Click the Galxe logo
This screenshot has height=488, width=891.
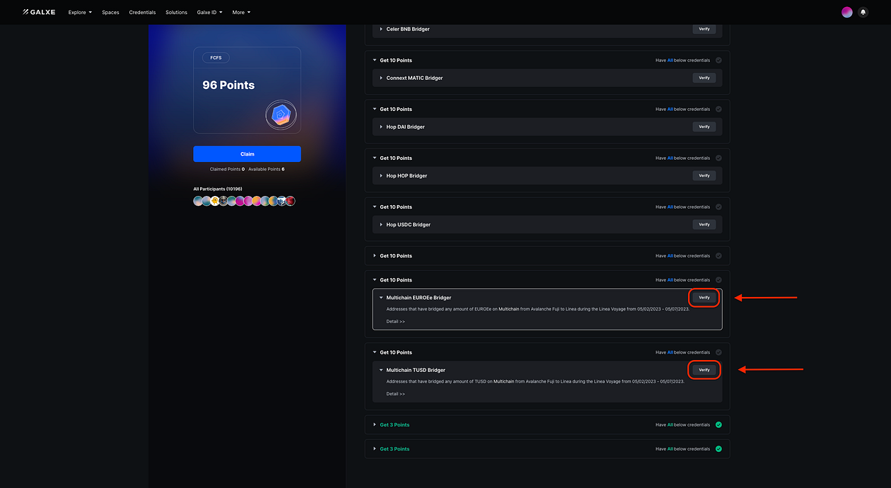click(40, 12)
